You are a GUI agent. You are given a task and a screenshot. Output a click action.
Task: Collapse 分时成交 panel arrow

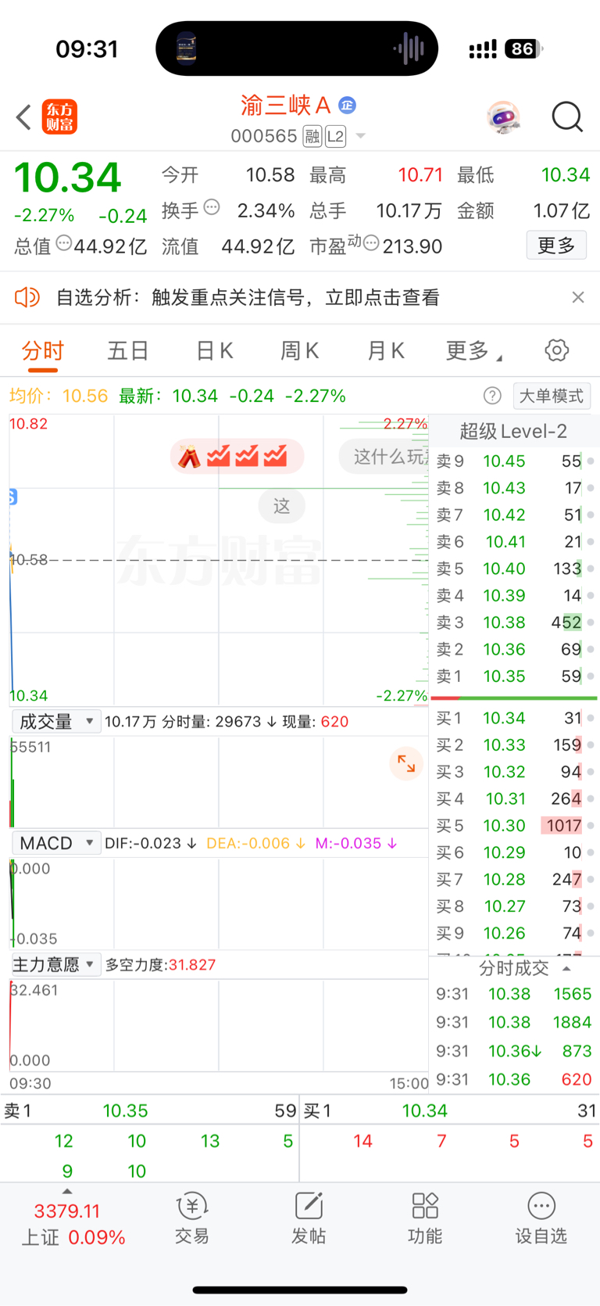[566, 968]
